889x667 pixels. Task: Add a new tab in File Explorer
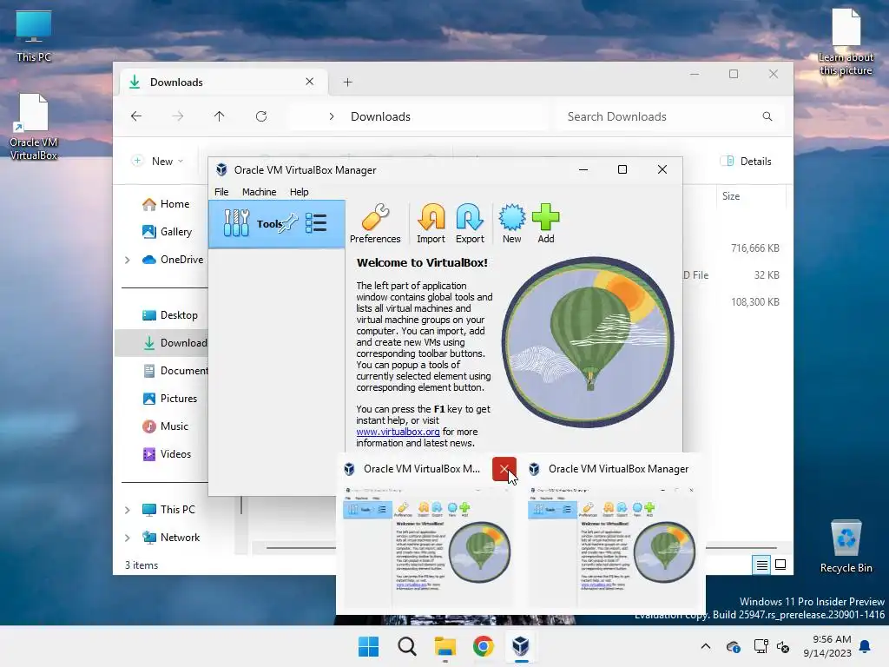(347, 83)
